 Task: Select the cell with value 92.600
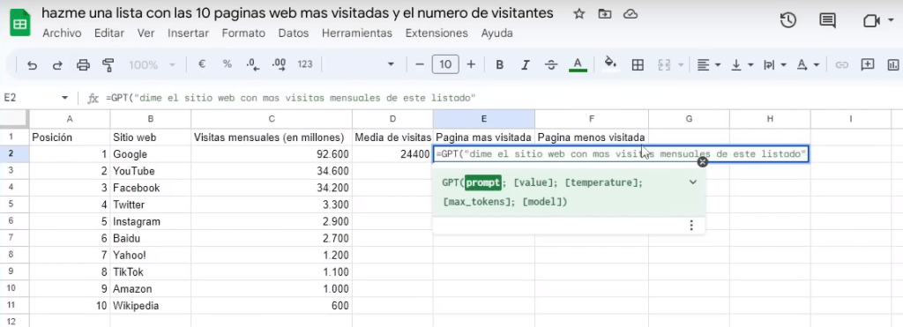point(272,153)
